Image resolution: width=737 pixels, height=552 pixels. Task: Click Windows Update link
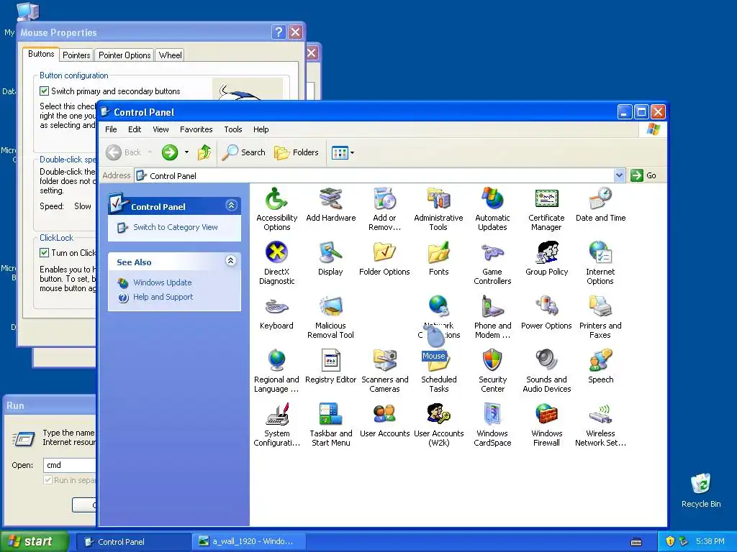[x=162, y=282]
